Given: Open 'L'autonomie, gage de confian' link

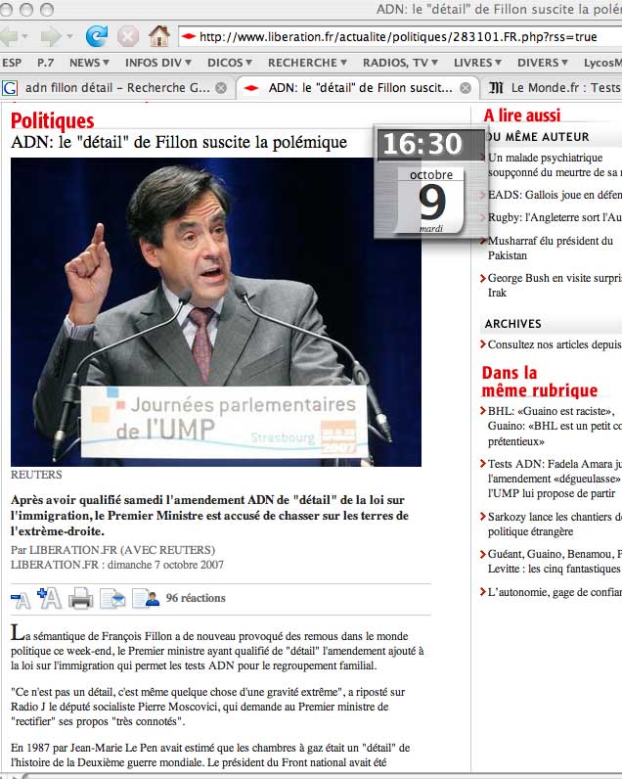Looking at the screenshot, I should pos(555,592).
